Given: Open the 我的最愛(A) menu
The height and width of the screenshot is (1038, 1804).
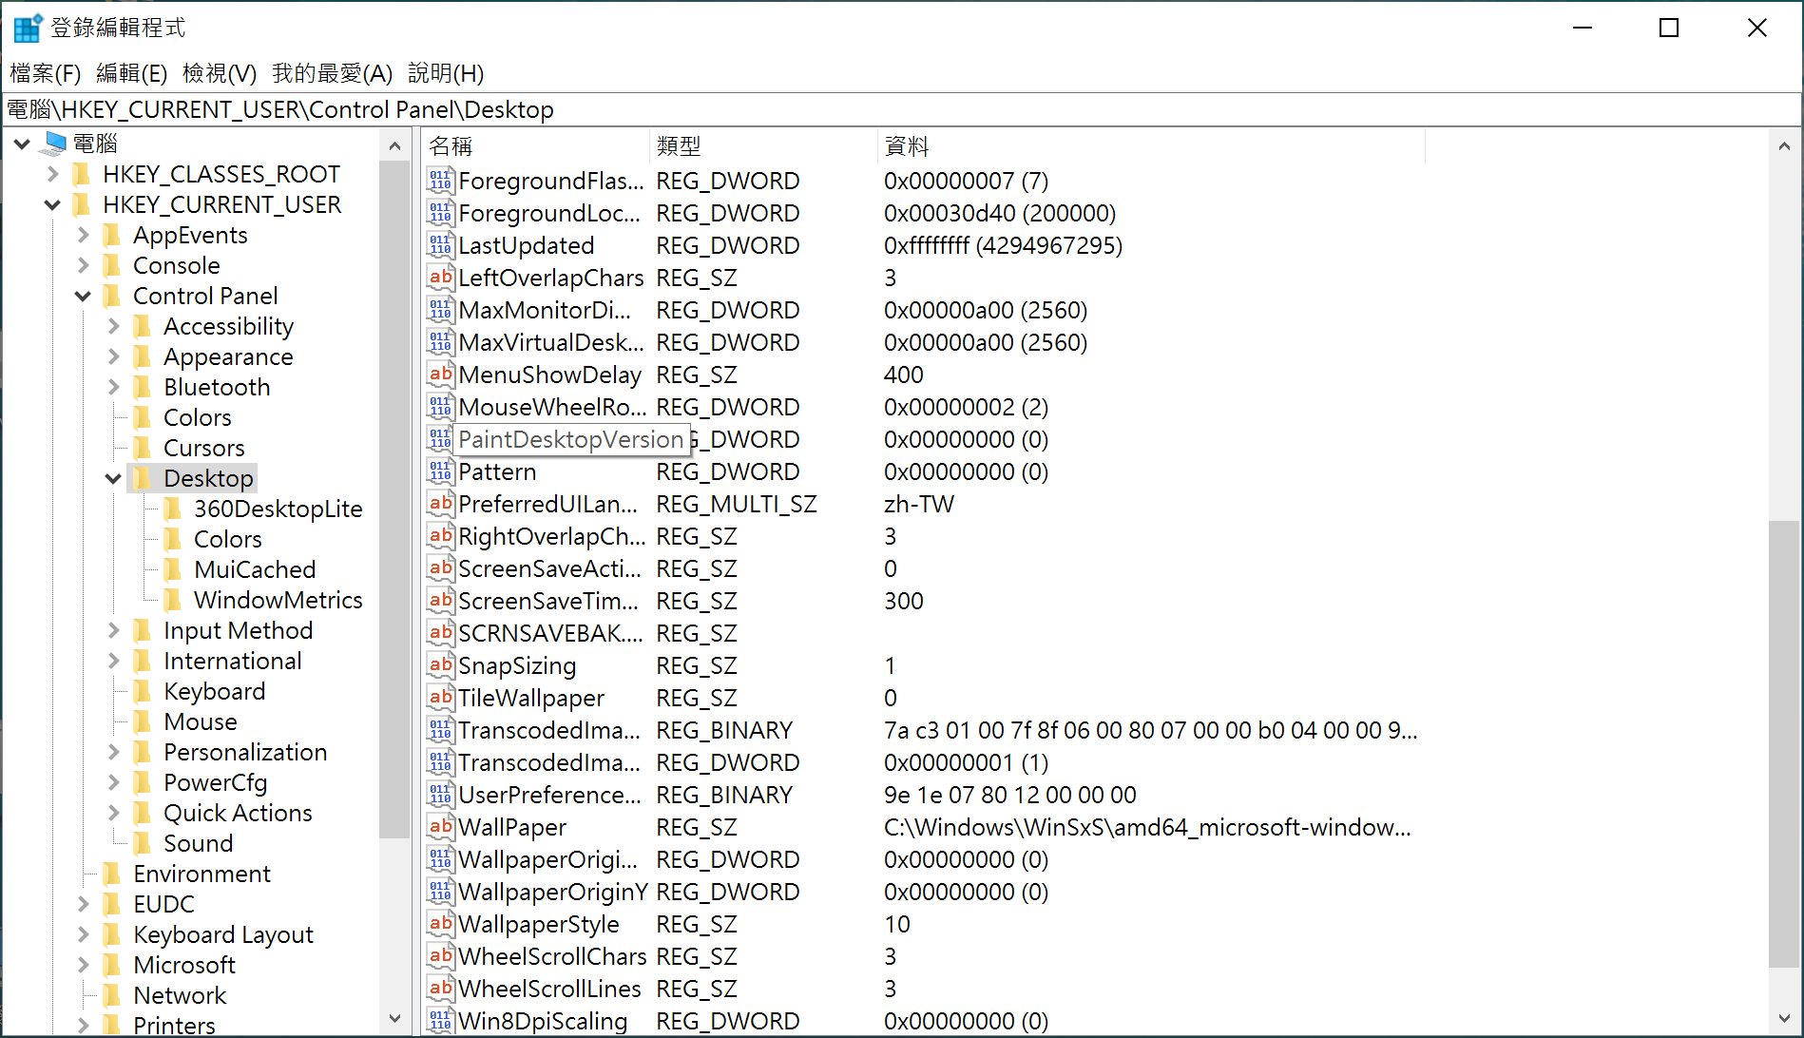Looking at the screenshot, I should [x=332, y=73].
